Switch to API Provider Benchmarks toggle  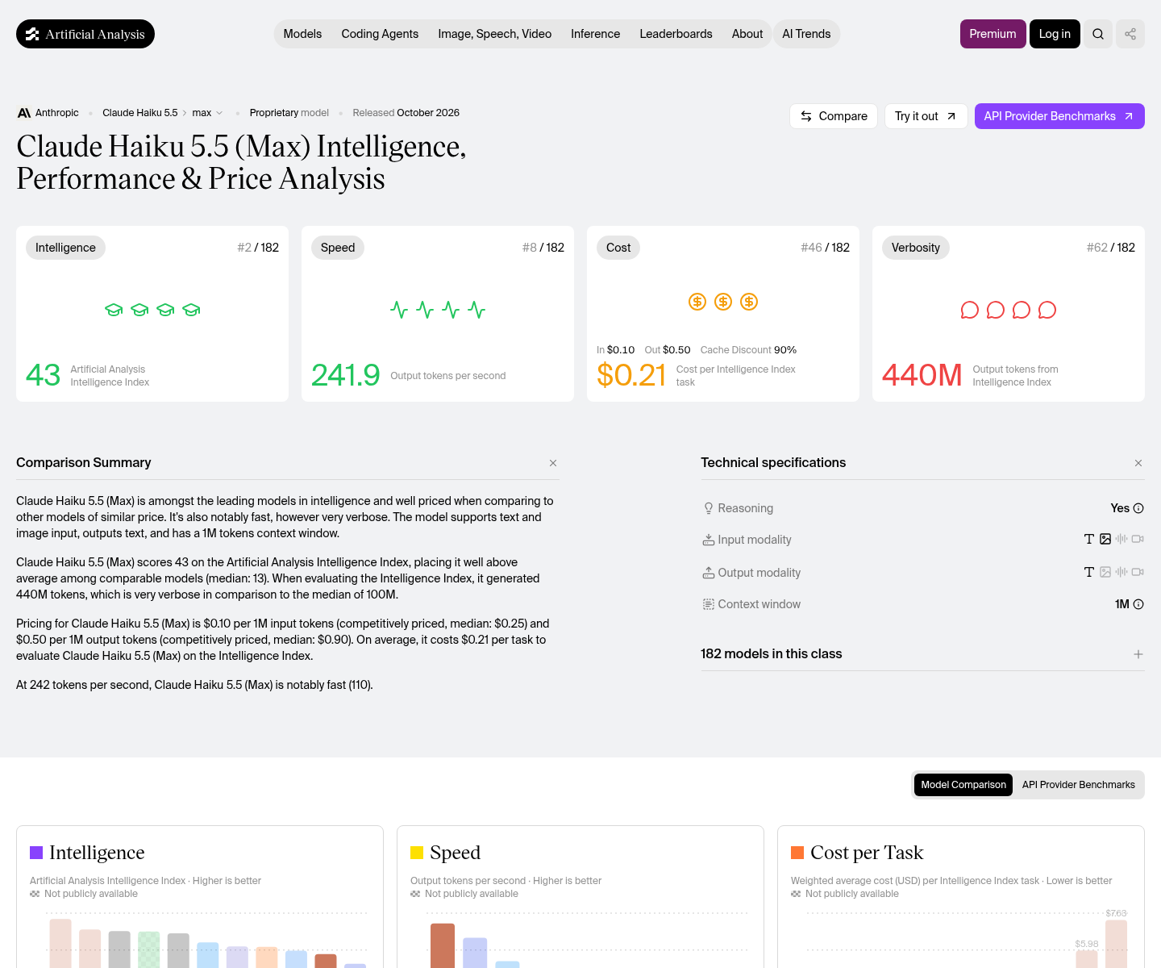click(1079, 785)
